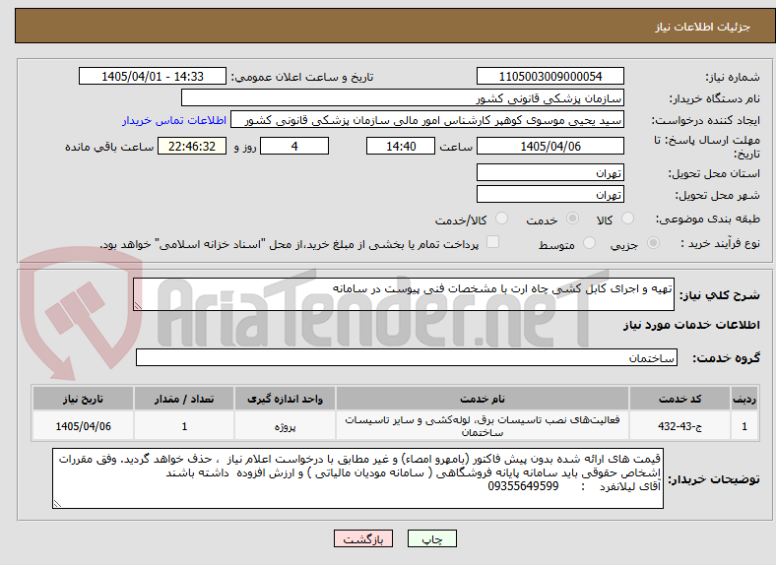This screenshot has height=565, width=776.
Task: Click the اطلاعات خدمات مورد نیاز heading
Action: click(x=691, y=325)
